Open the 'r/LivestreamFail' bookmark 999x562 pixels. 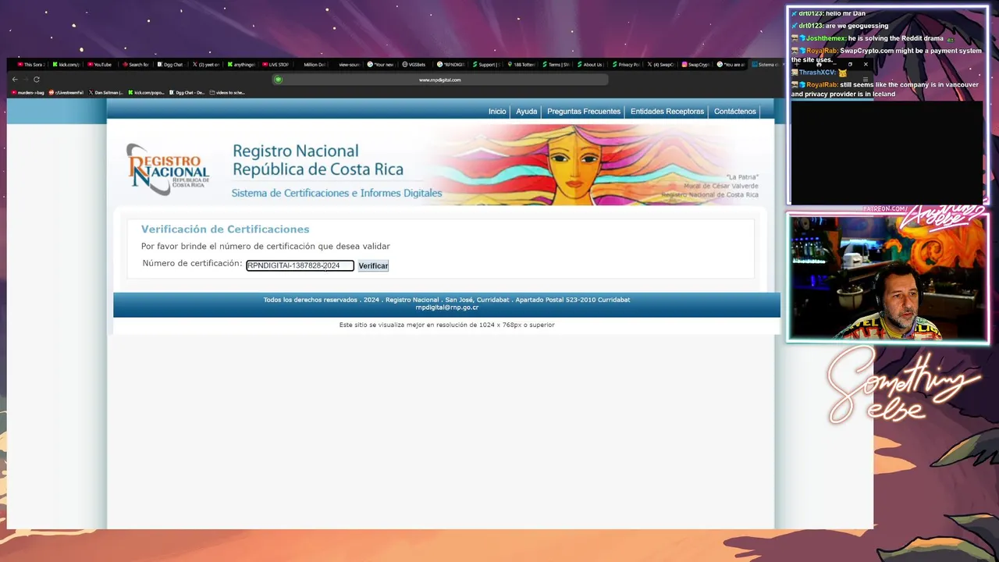[x=66, y=92]
